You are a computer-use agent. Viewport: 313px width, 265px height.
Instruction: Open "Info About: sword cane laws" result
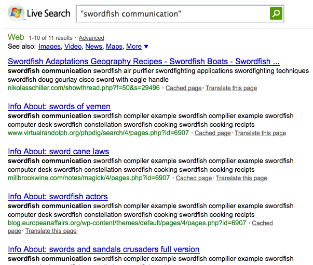click(x=58, y=152)
